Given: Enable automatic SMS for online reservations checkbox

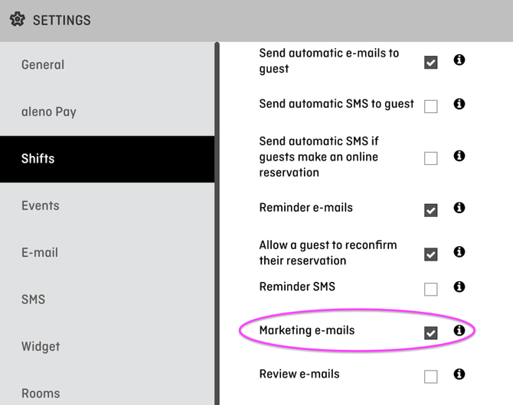Looking at the screenshot, I should coord(430,158).
